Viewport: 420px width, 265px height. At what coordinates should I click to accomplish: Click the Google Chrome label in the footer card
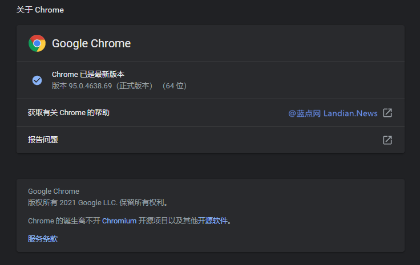click(x=54, y=191)
